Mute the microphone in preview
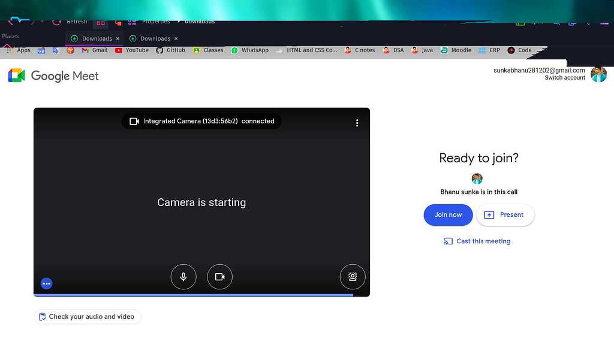The height and width of the screenshot is (345, 614). [x=183, y=277]
